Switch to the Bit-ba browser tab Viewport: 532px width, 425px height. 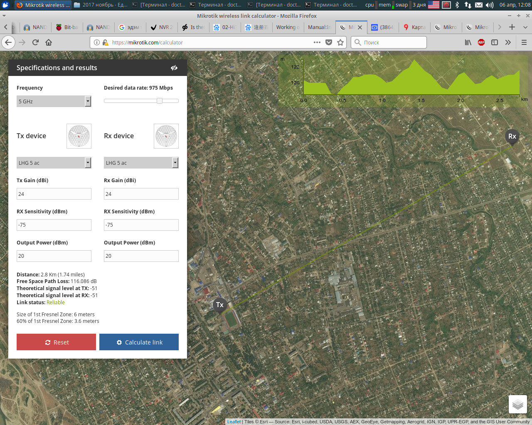pyautogui.click(x=67, y=27)
